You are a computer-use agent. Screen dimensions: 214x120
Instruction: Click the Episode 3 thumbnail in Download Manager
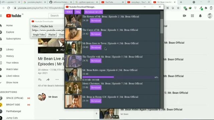[73, 34]
